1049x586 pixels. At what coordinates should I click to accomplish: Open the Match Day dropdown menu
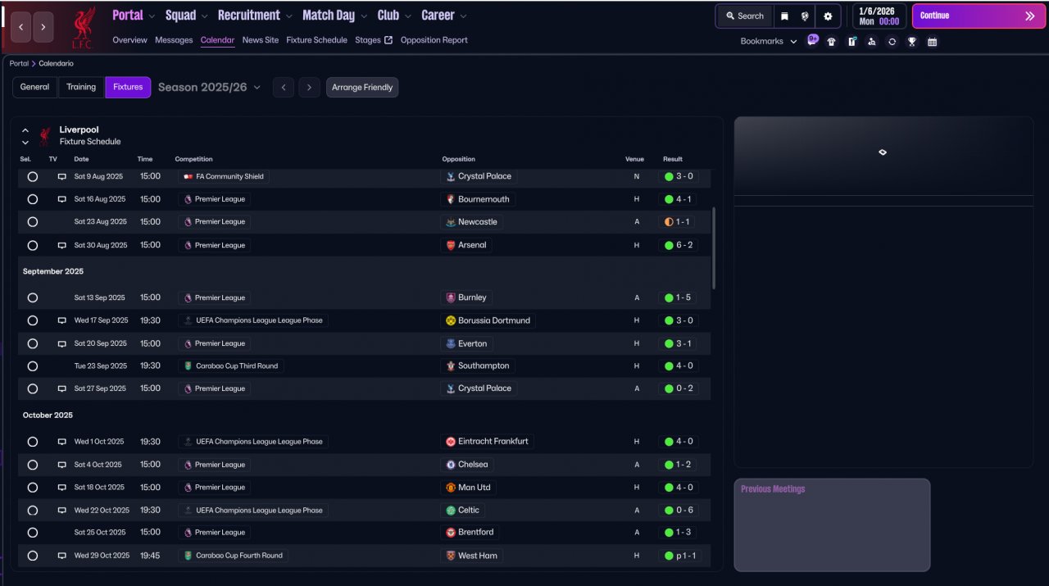coord(335,16)
